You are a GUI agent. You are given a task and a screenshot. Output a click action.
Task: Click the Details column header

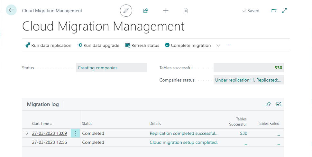[155, 123]
